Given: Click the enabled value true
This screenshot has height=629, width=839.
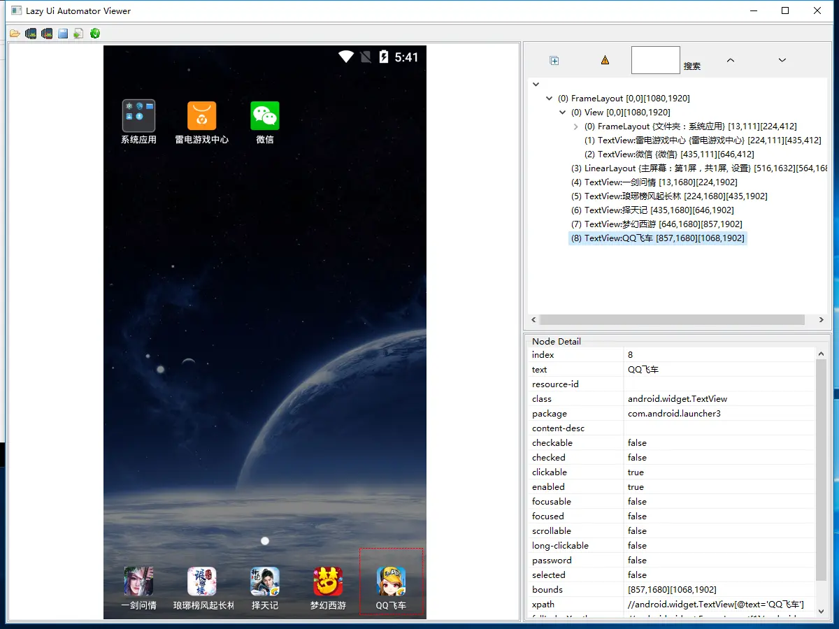Looking at the screenshot, I should point(719,486).
